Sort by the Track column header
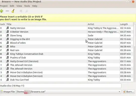This screenshot has height=96, width=136. 3,24
